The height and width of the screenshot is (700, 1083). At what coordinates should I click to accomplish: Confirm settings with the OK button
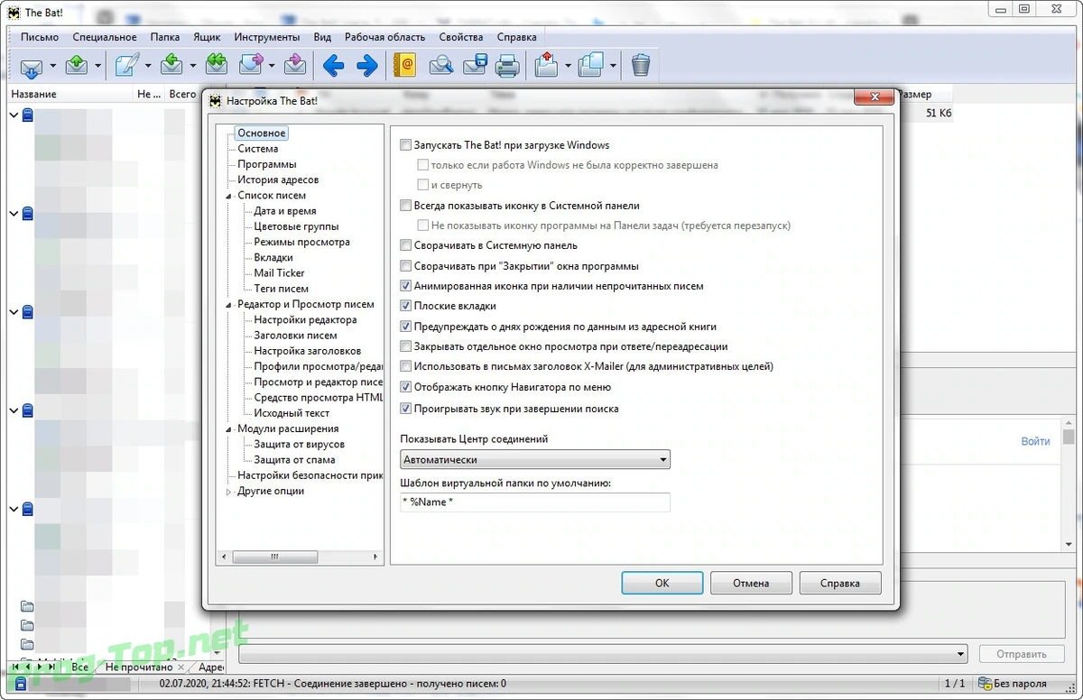pos(662,583)
